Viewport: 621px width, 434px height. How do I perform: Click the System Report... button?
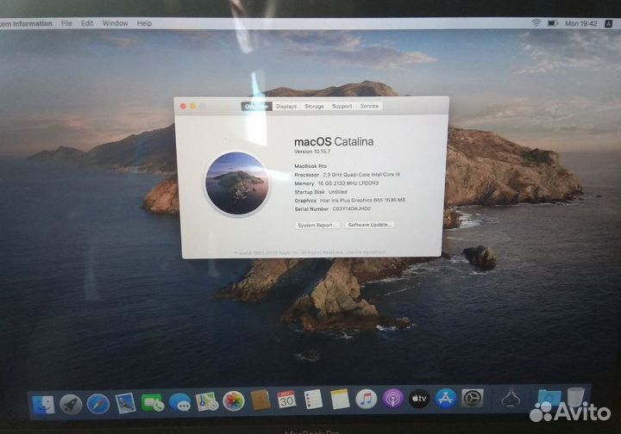coord(317,226)
